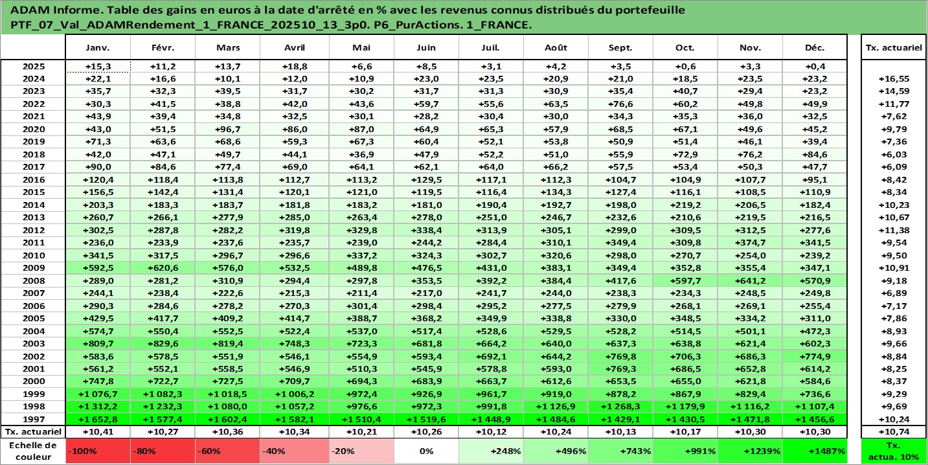Select the 'Oct.' column header
The width and height of the screenshot is (928, 465).
pos(685,48)
